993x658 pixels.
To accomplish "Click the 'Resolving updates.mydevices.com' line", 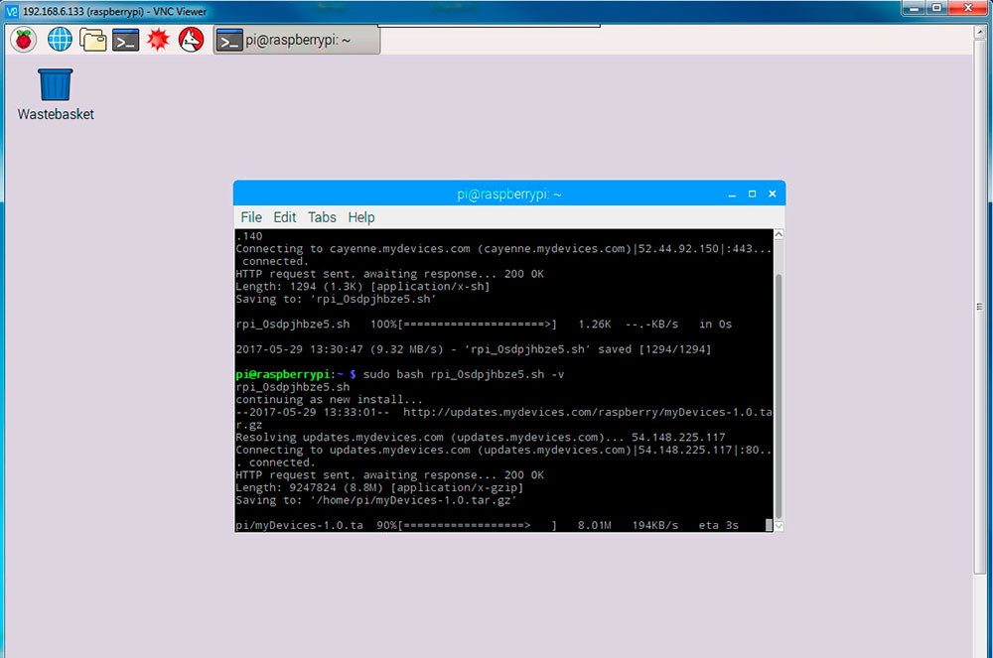I will point(480,438).
